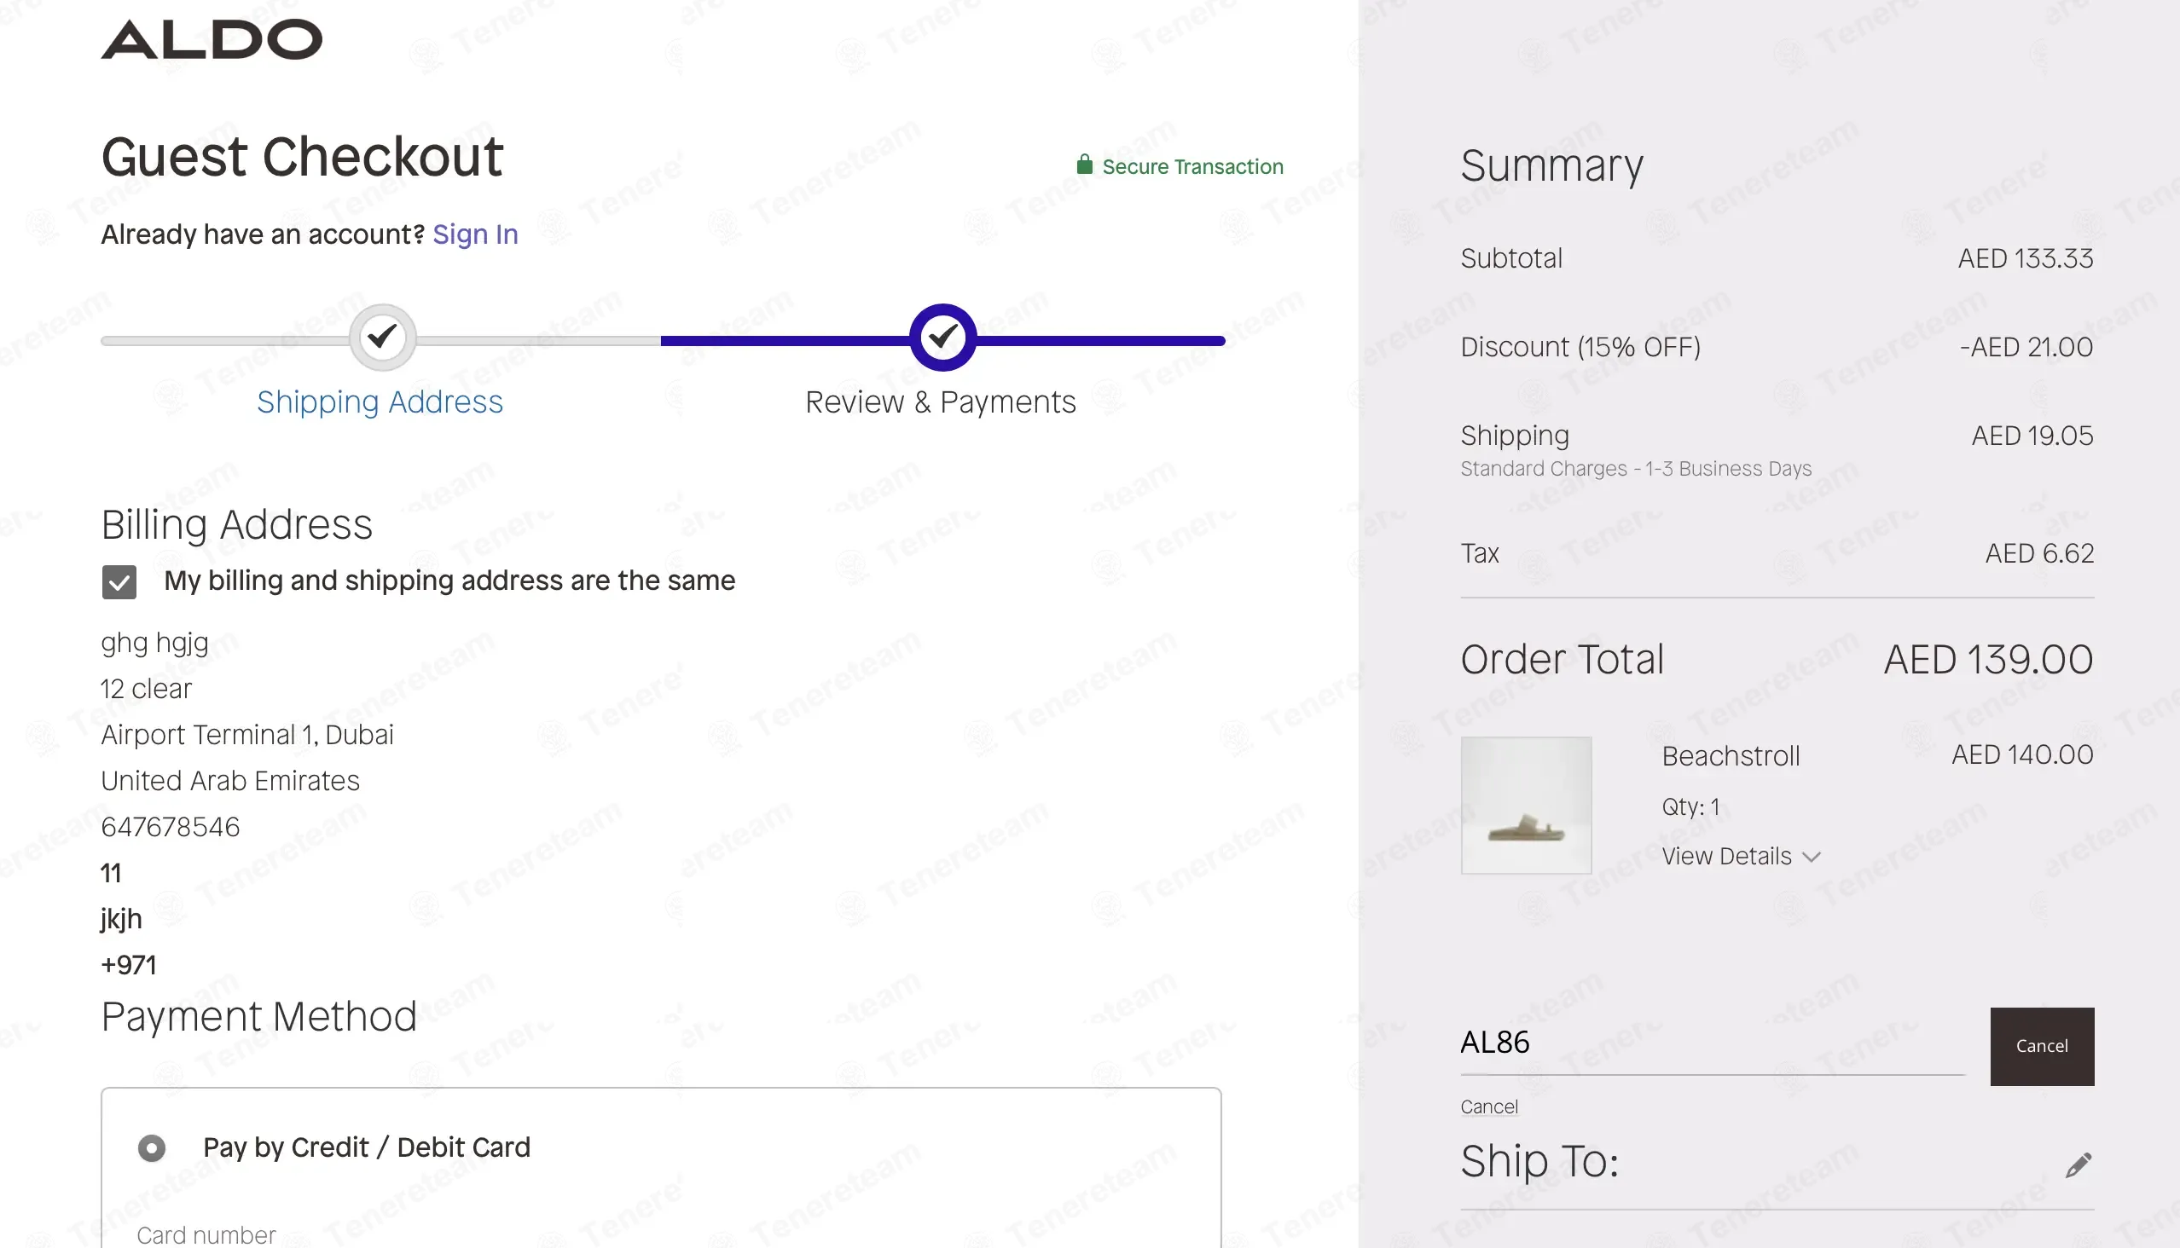Viewport: 2180px width, 1248px height.
Task: Click the green secure transaction lock icon
Action: 1084,165
